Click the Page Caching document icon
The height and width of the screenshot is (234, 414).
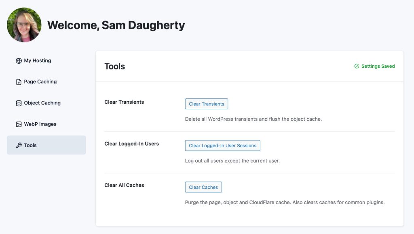click(x=19, y=81)
